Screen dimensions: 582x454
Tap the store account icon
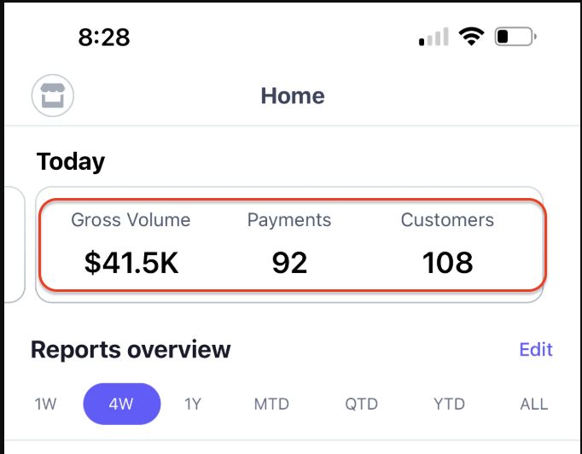53,96
